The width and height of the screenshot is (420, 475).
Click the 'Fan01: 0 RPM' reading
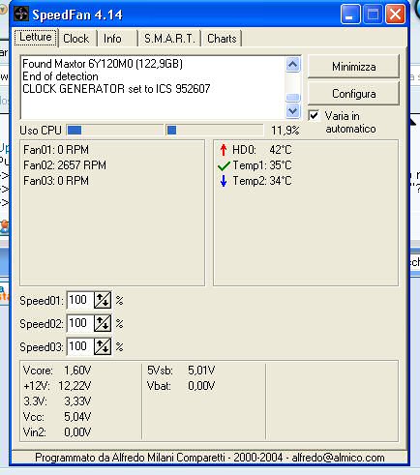[x=56, y=150]
